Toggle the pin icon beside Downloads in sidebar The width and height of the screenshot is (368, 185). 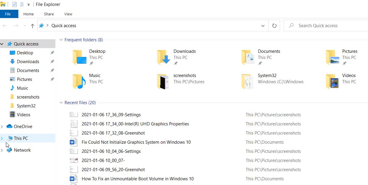[52, 62]
